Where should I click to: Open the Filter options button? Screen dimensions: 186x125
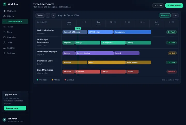click(x=158, y=5)
